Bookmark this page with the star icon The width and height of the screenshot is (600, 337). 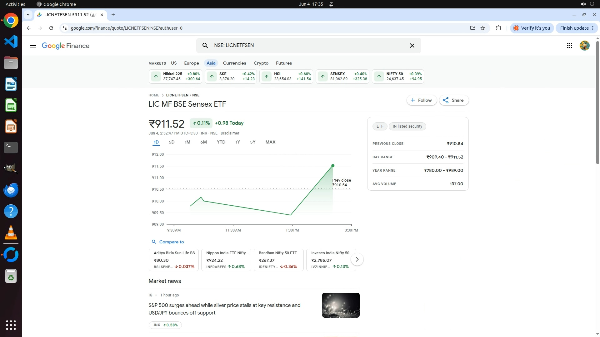click(483, 28)
